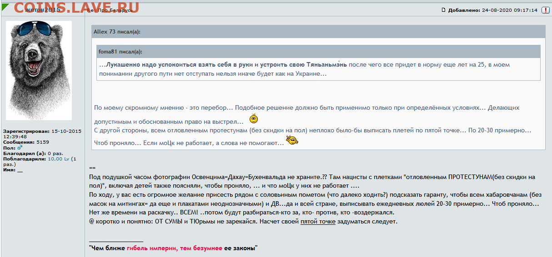Screen dimensions: 552x257
Task: Click the quote header 'Allex 73 писал(а):'
Action: click(117, 32)
